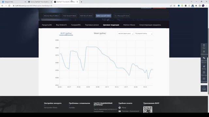This screenshot has height=117, width=209.
Task: Click the Проблемы с кошельком footer heading
Action: click(79, 103)
